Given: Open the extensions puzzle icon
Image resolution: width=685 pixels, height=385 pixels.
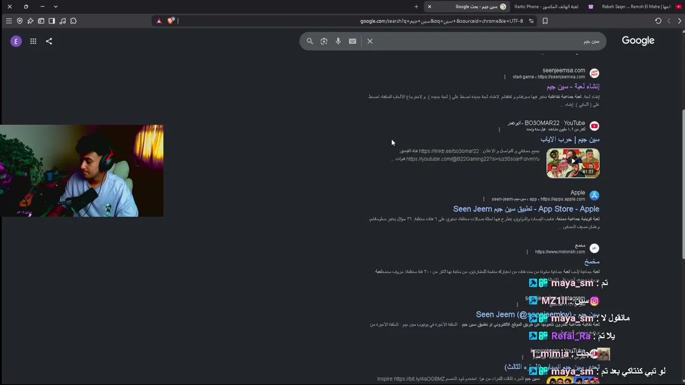Looking at the screenshot, I should [x=73, y=21].
